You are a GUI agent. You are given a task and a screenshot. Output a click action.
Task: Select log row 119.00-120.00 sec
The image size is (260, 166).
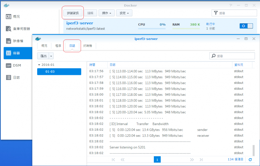[x=170, y=106]
